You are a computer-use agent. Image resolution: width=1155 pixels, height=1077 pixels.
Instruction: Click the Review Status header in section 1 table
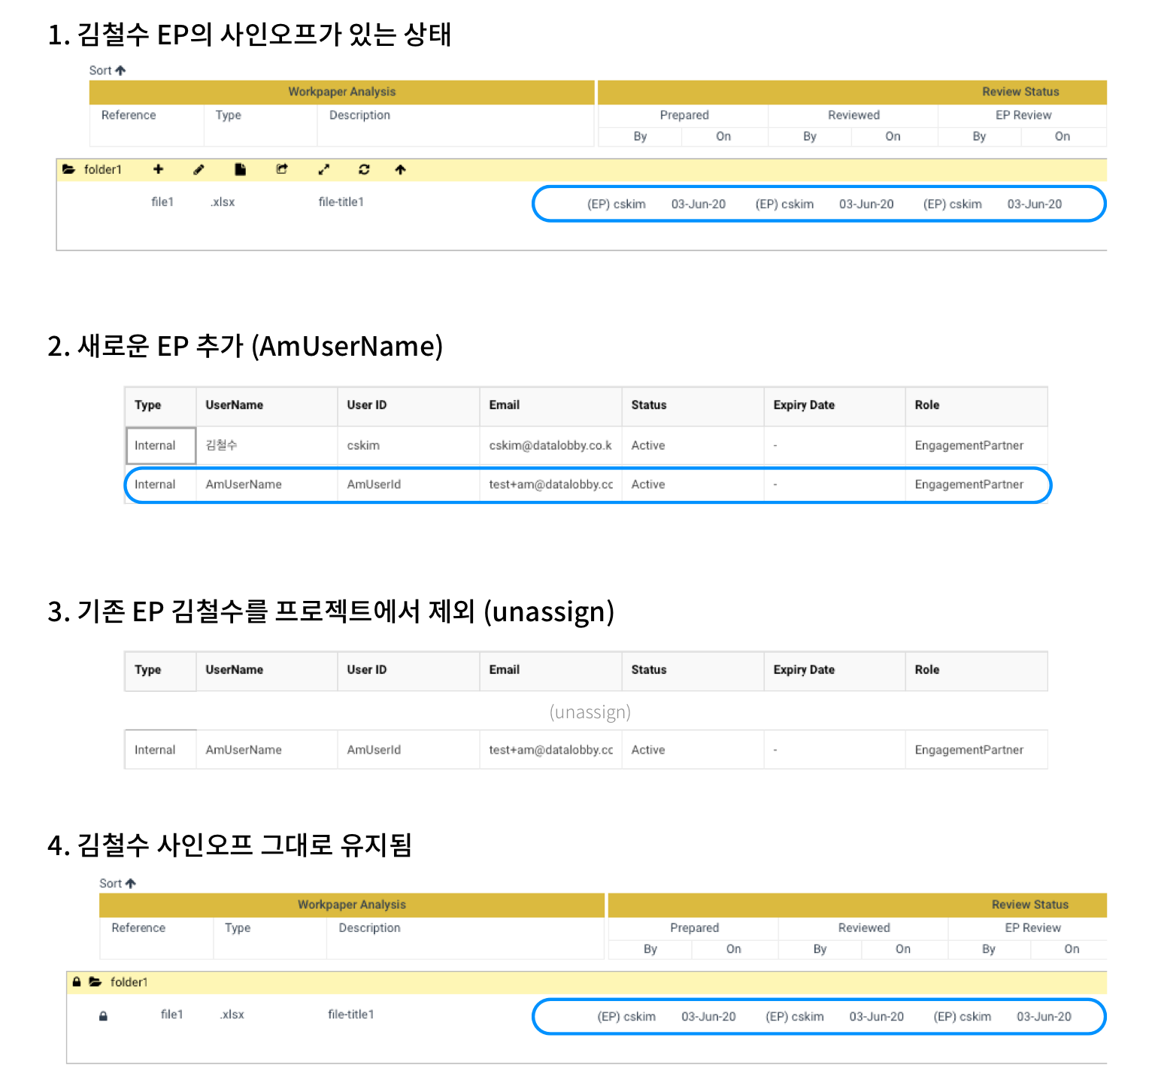tap(1020, 92)
